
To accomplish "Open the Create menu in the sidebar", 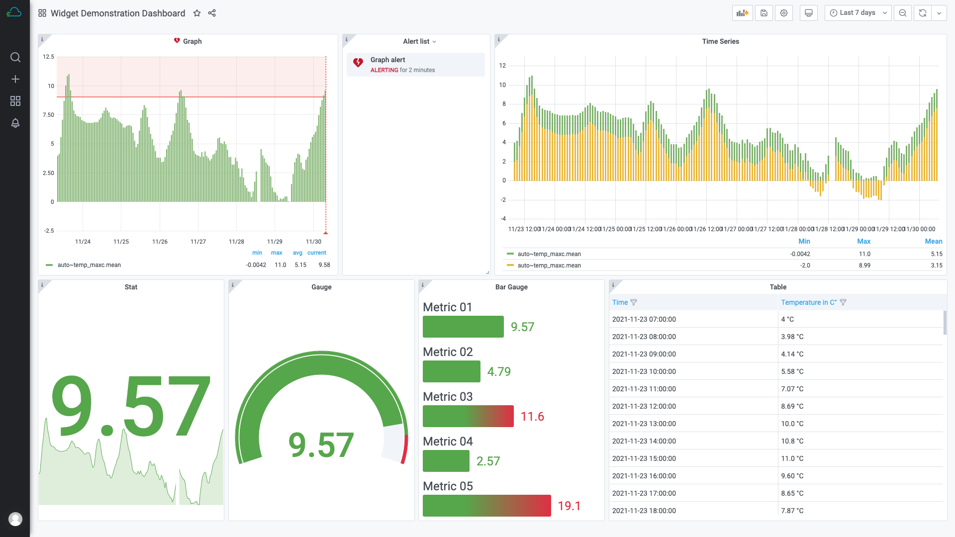I will coord(15,79).
